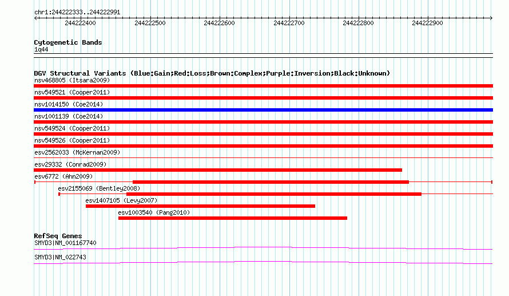Click the thick red bar of esv2155069
The height and width of the screenshot is (296, 509).
pyautogui.click(x=274, y=194)
